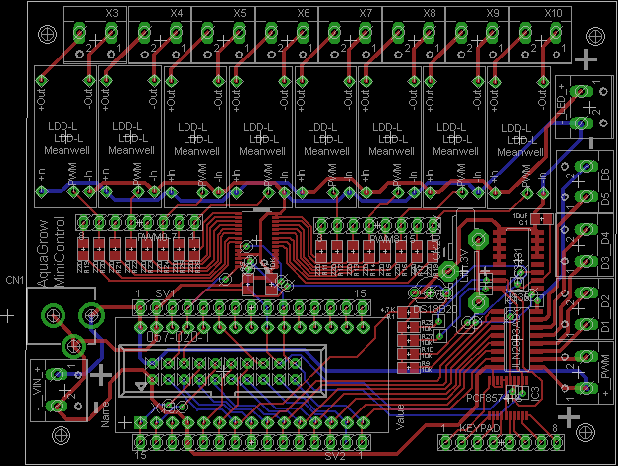Select the 057-020-1 ribbon connector label
The image size is (618, 466).
tap(178, 337)
